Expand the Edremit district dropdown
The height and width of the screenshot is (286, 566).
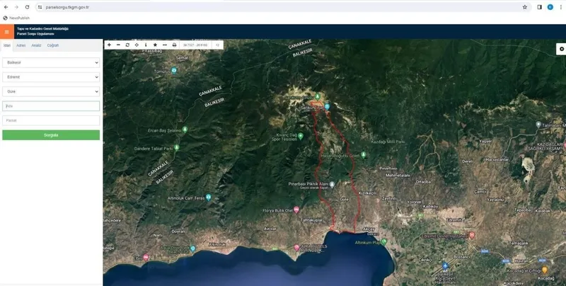pyautogui.click(x=51, y=76)
